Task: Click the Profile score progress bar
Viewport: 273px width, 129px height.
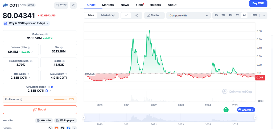Action: (x=60, y=100)
